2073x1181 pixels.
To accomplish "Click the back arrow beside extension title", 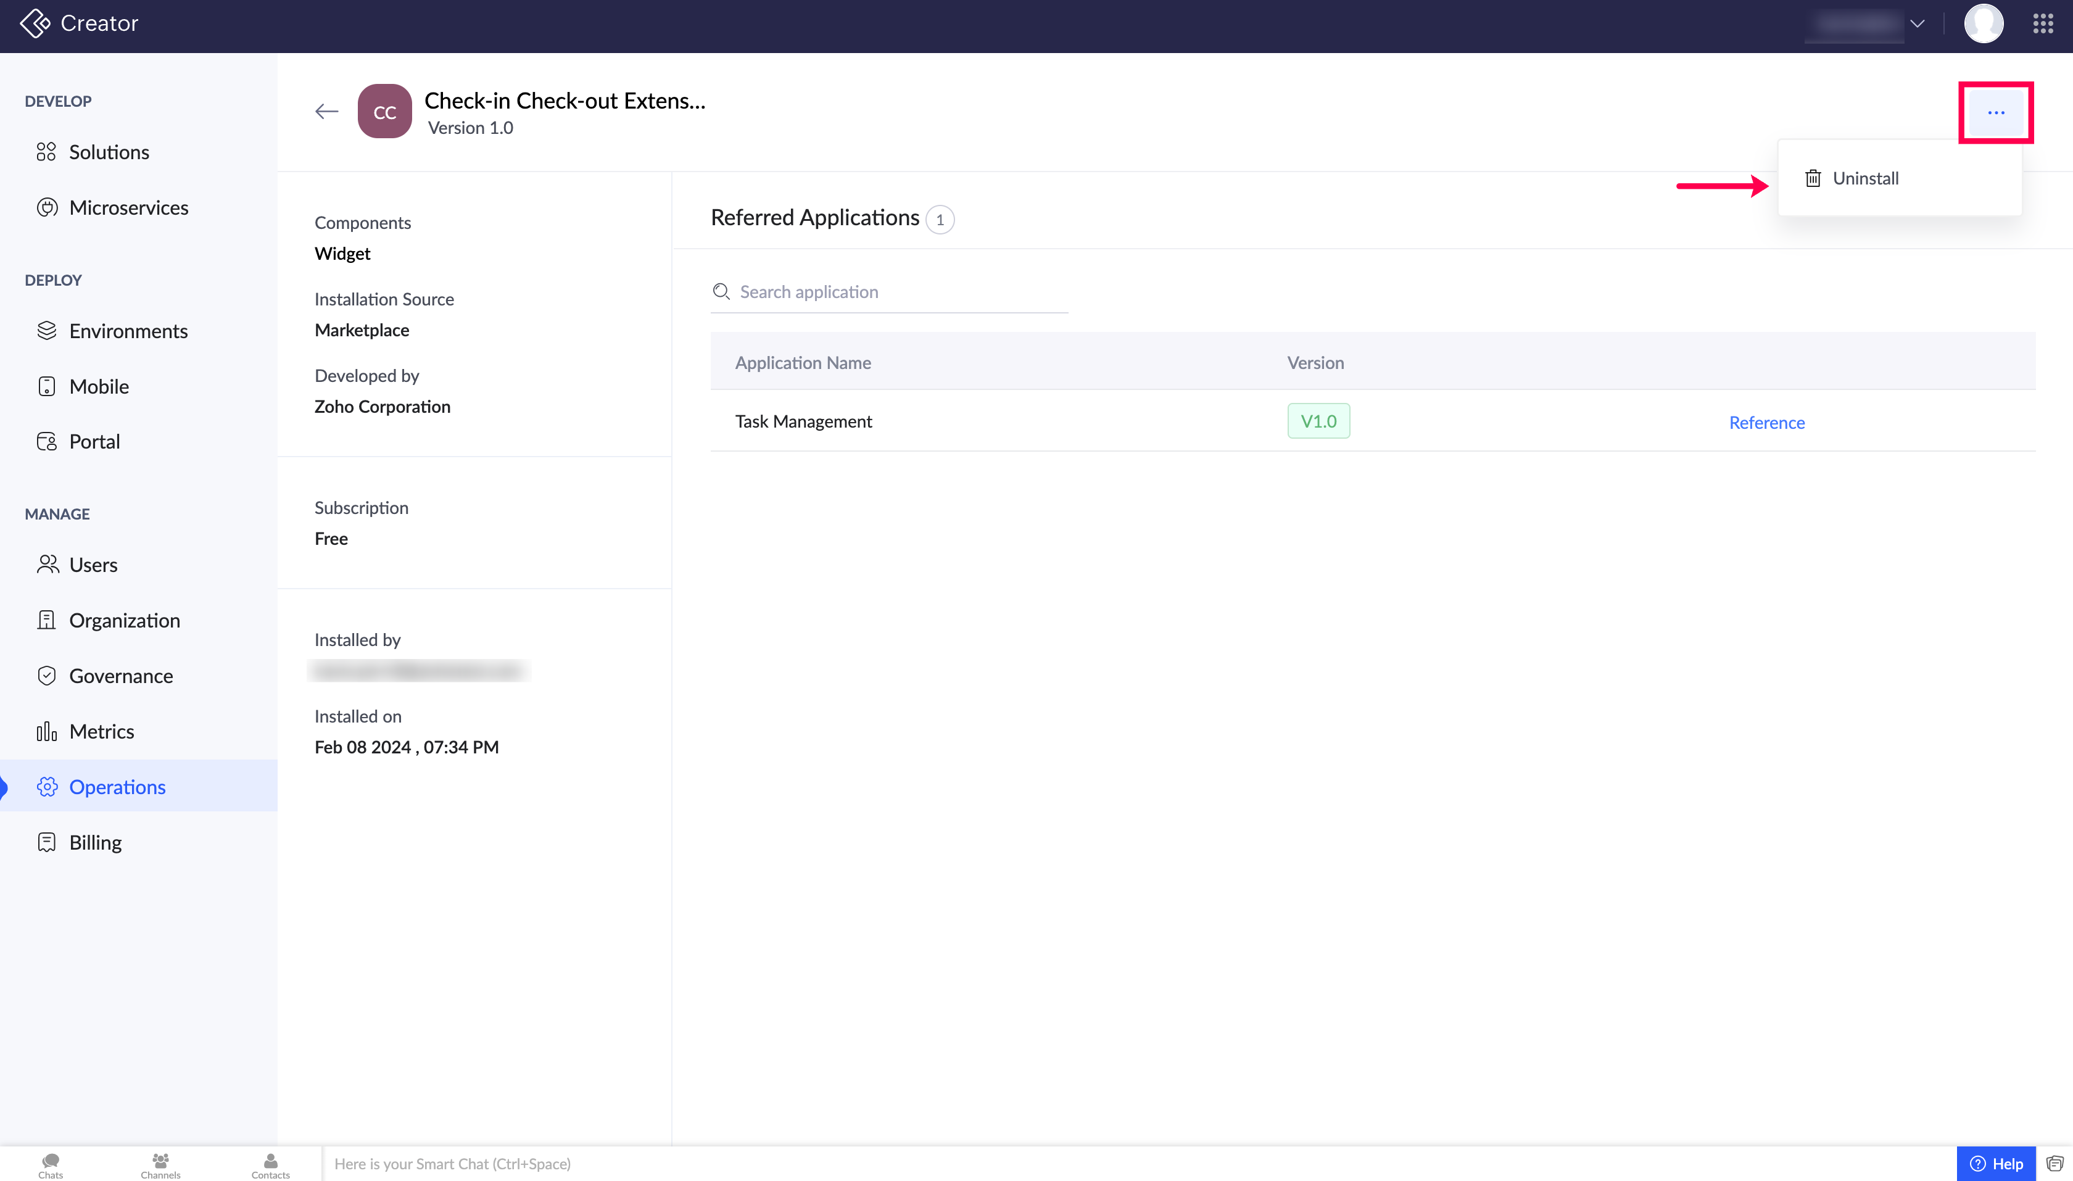I will tap(326, 112).
